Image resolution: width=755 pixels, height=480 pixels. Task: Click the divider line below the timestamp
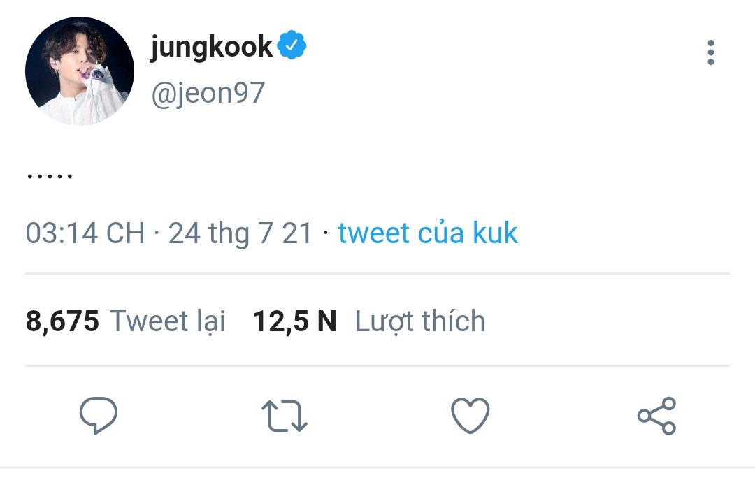[377, 273]
